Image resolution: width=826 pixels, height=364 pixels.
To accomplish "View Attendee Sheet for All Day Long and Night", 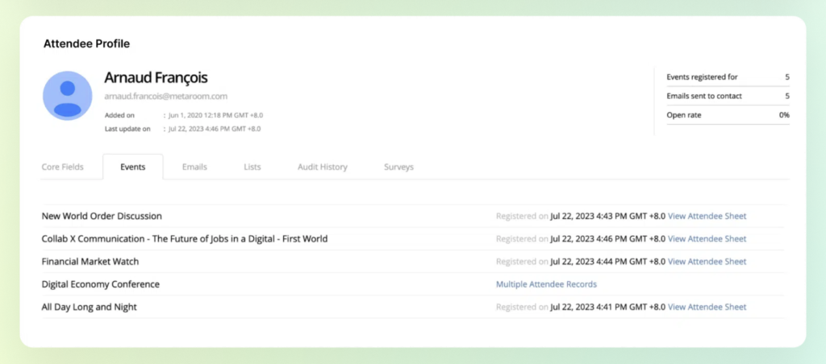I will pyautogui.click(x=707, y=307).
